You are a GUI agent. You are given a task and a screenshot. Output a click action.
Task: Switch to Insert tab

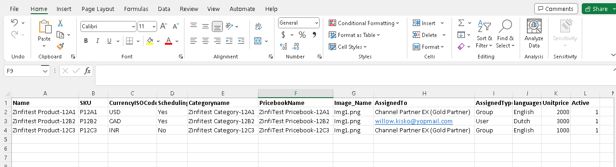click(64, 9)
